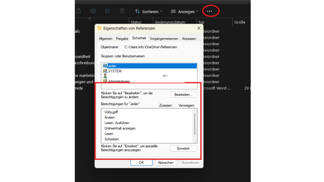Click the Copy icon in the Explorer toolbar
Image resolution: width=324 pixels, height=182 pixels.
point(79,11)
